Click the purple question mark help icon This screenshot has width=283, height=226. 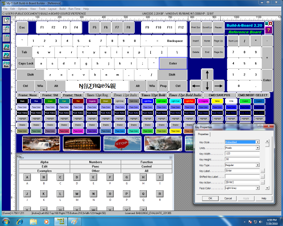pyautogui.click(x=269, y=30)
